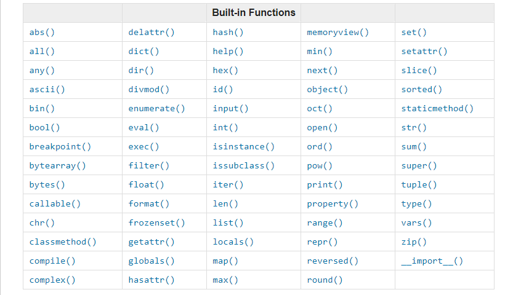Image resolution: width=521 pixels, height=295 pixels.
Task: Open the bool() link
Action: (44, 128)
